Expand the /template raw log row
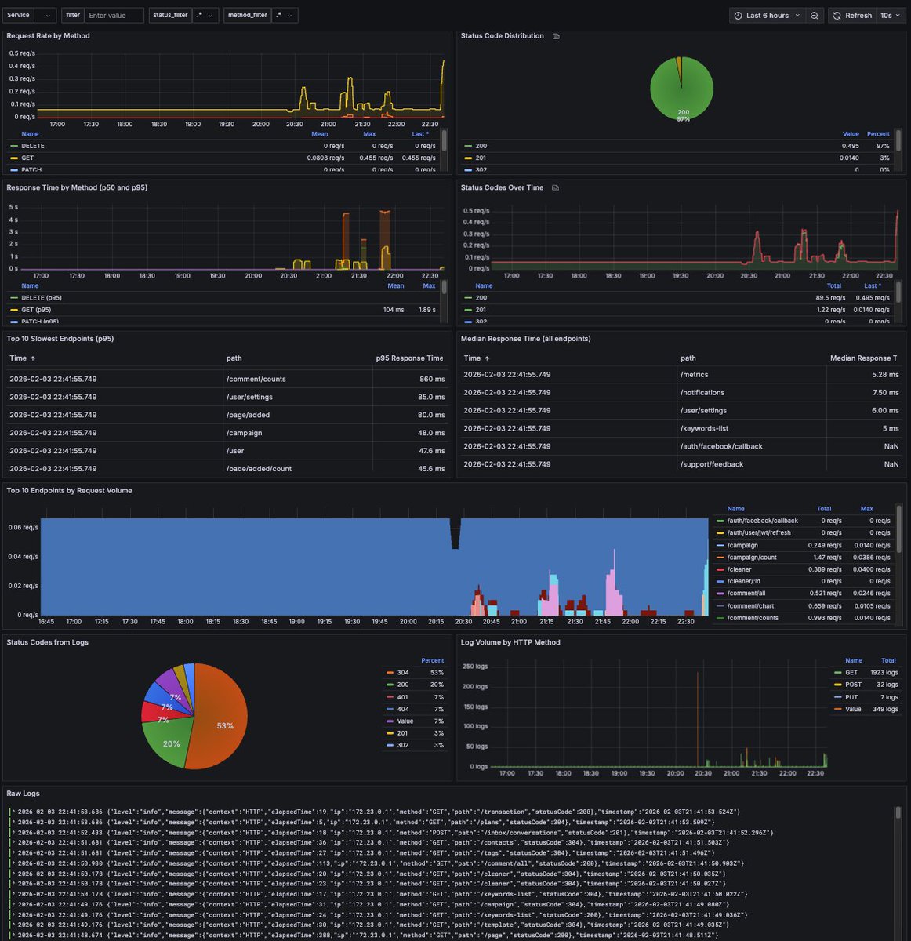Screen dimensions: 911x941 pos(13,925)
